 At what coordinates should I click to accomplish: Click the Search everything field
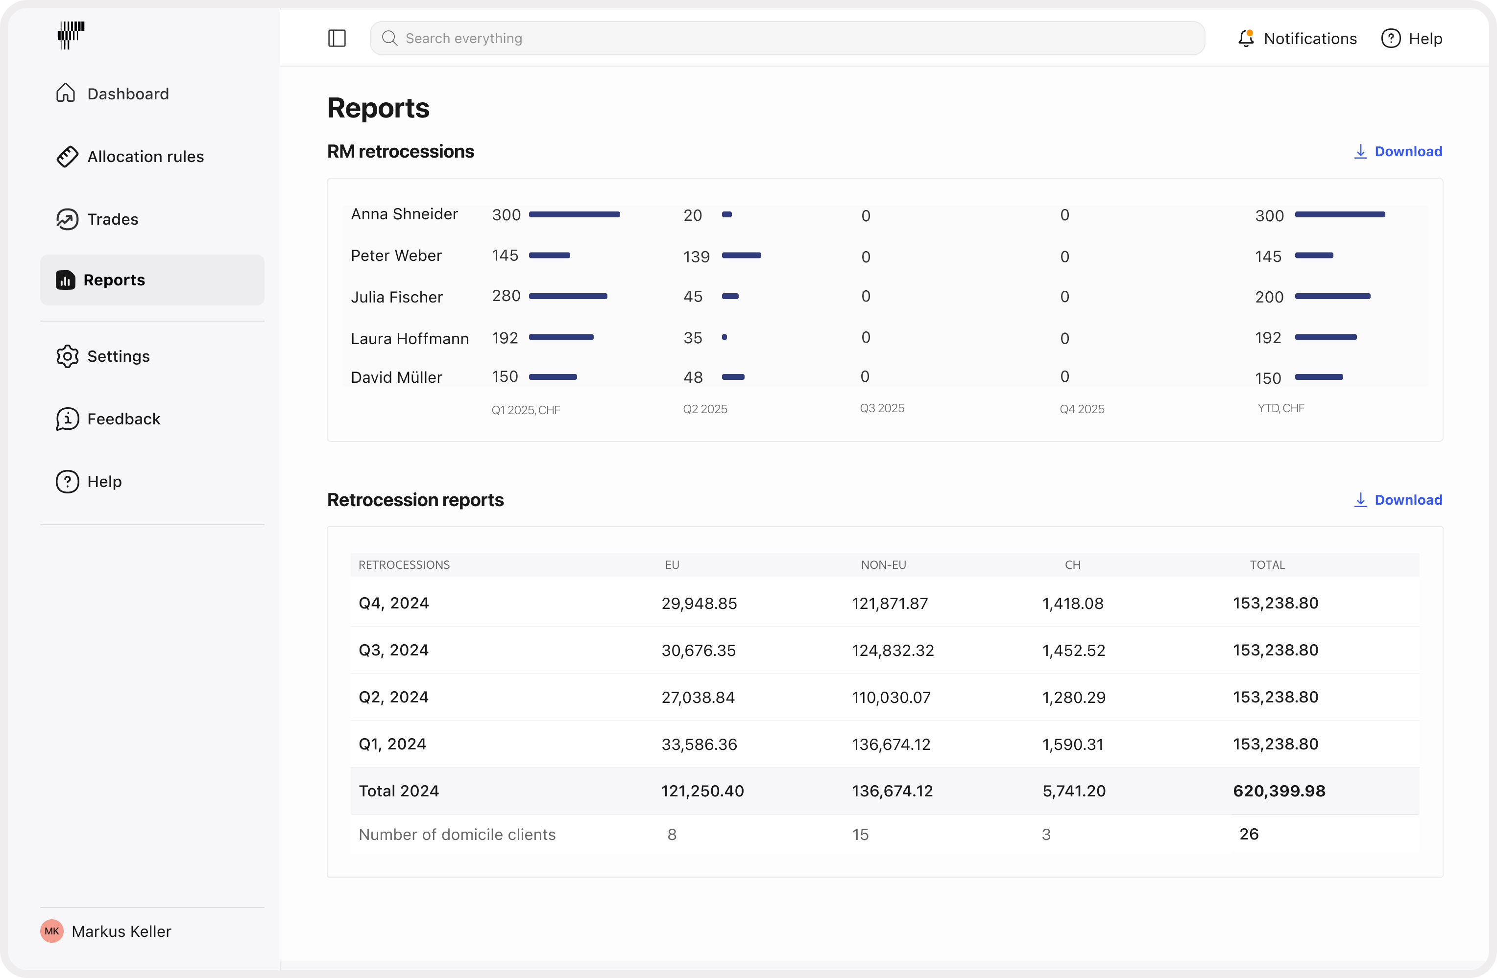(x=786, y=38)
